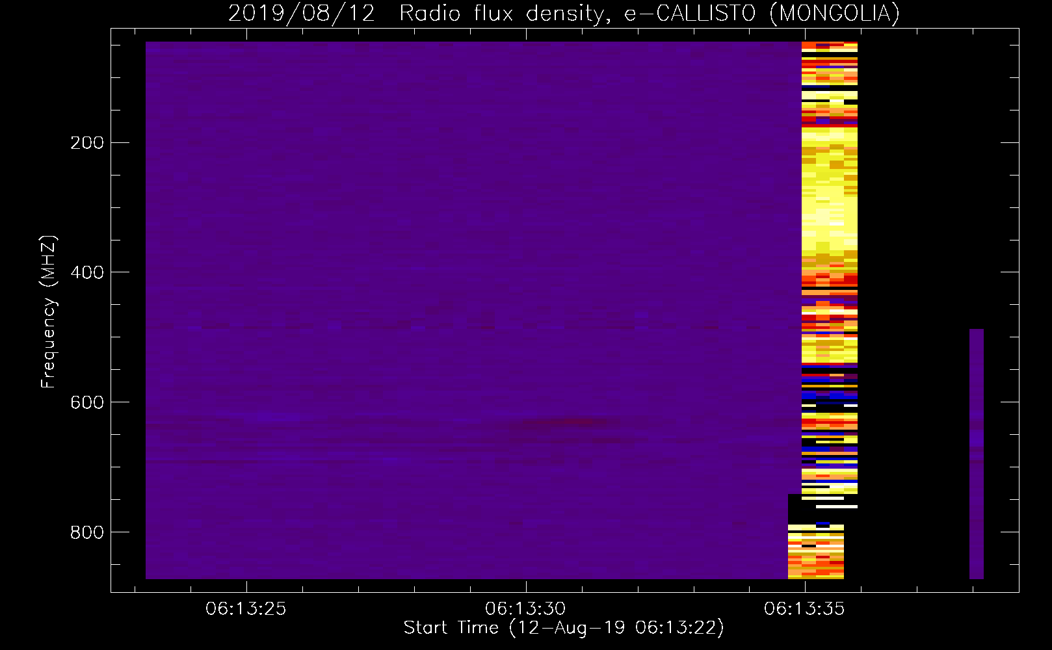Click the plot title mentioning e-CALLISTO (MONGOLIA)
The width and height of the screenshot is (1052, 650).
click(x=564, y=13)
